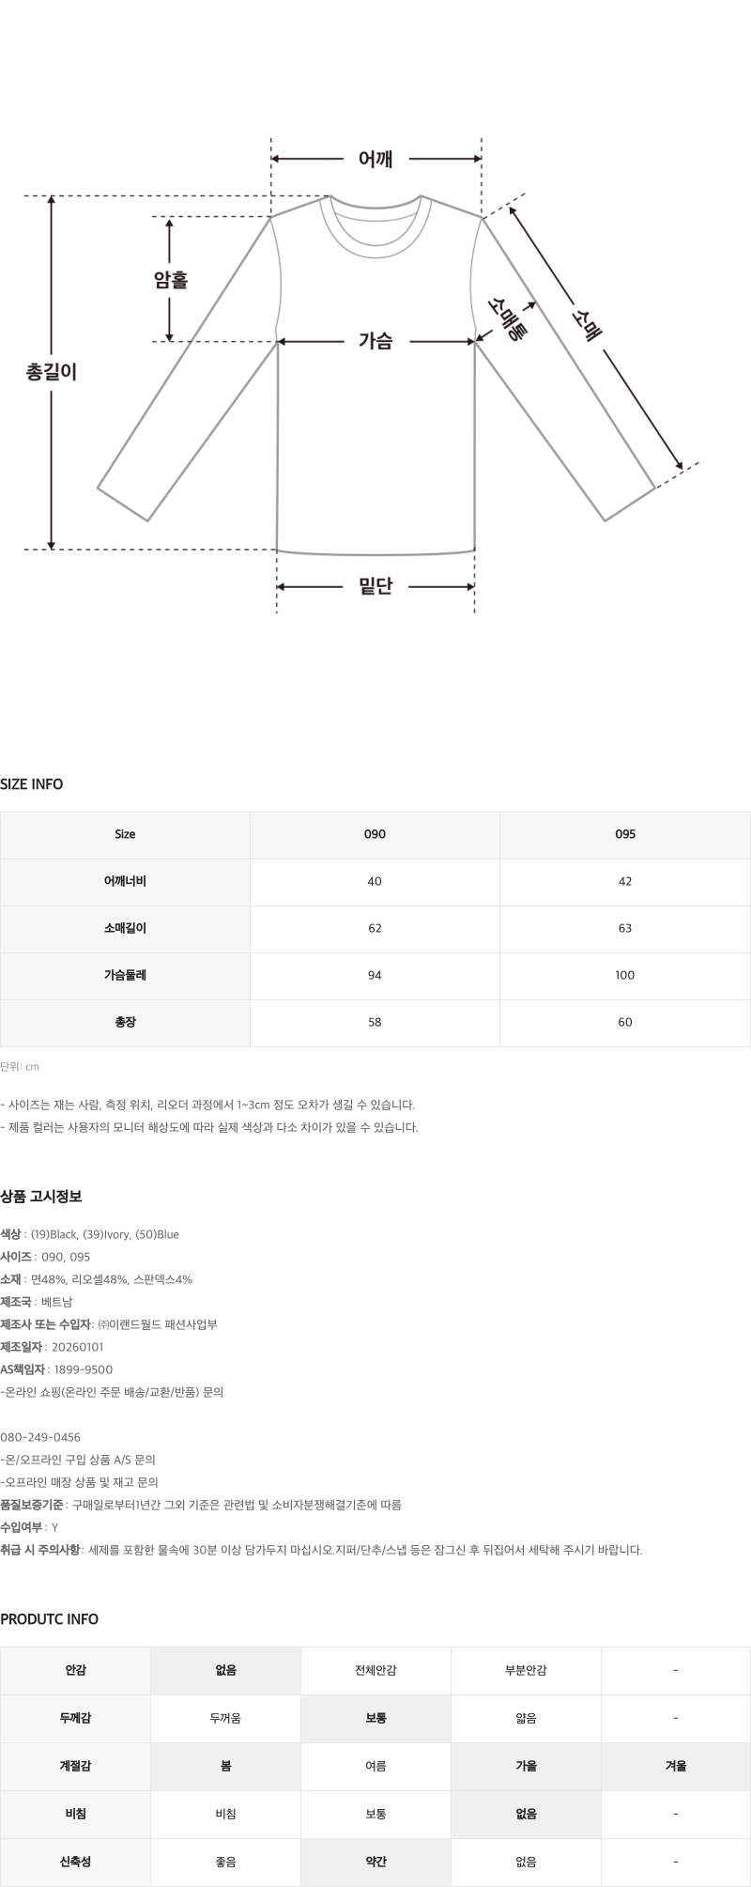Click the 전체안감 option cell
This screenshot has height=1887, width=751.
coord(375,1671)
